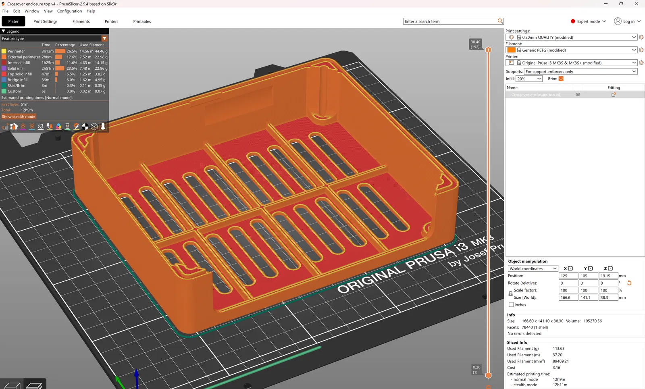Click the Position Z input field
This screenshot has height=389, width=645.
coord(608,276)
